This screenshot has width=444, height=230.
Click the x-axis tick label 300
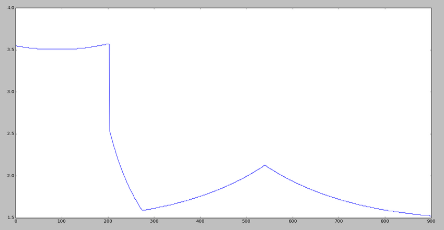pyautogui.click(x=154, y=222)
